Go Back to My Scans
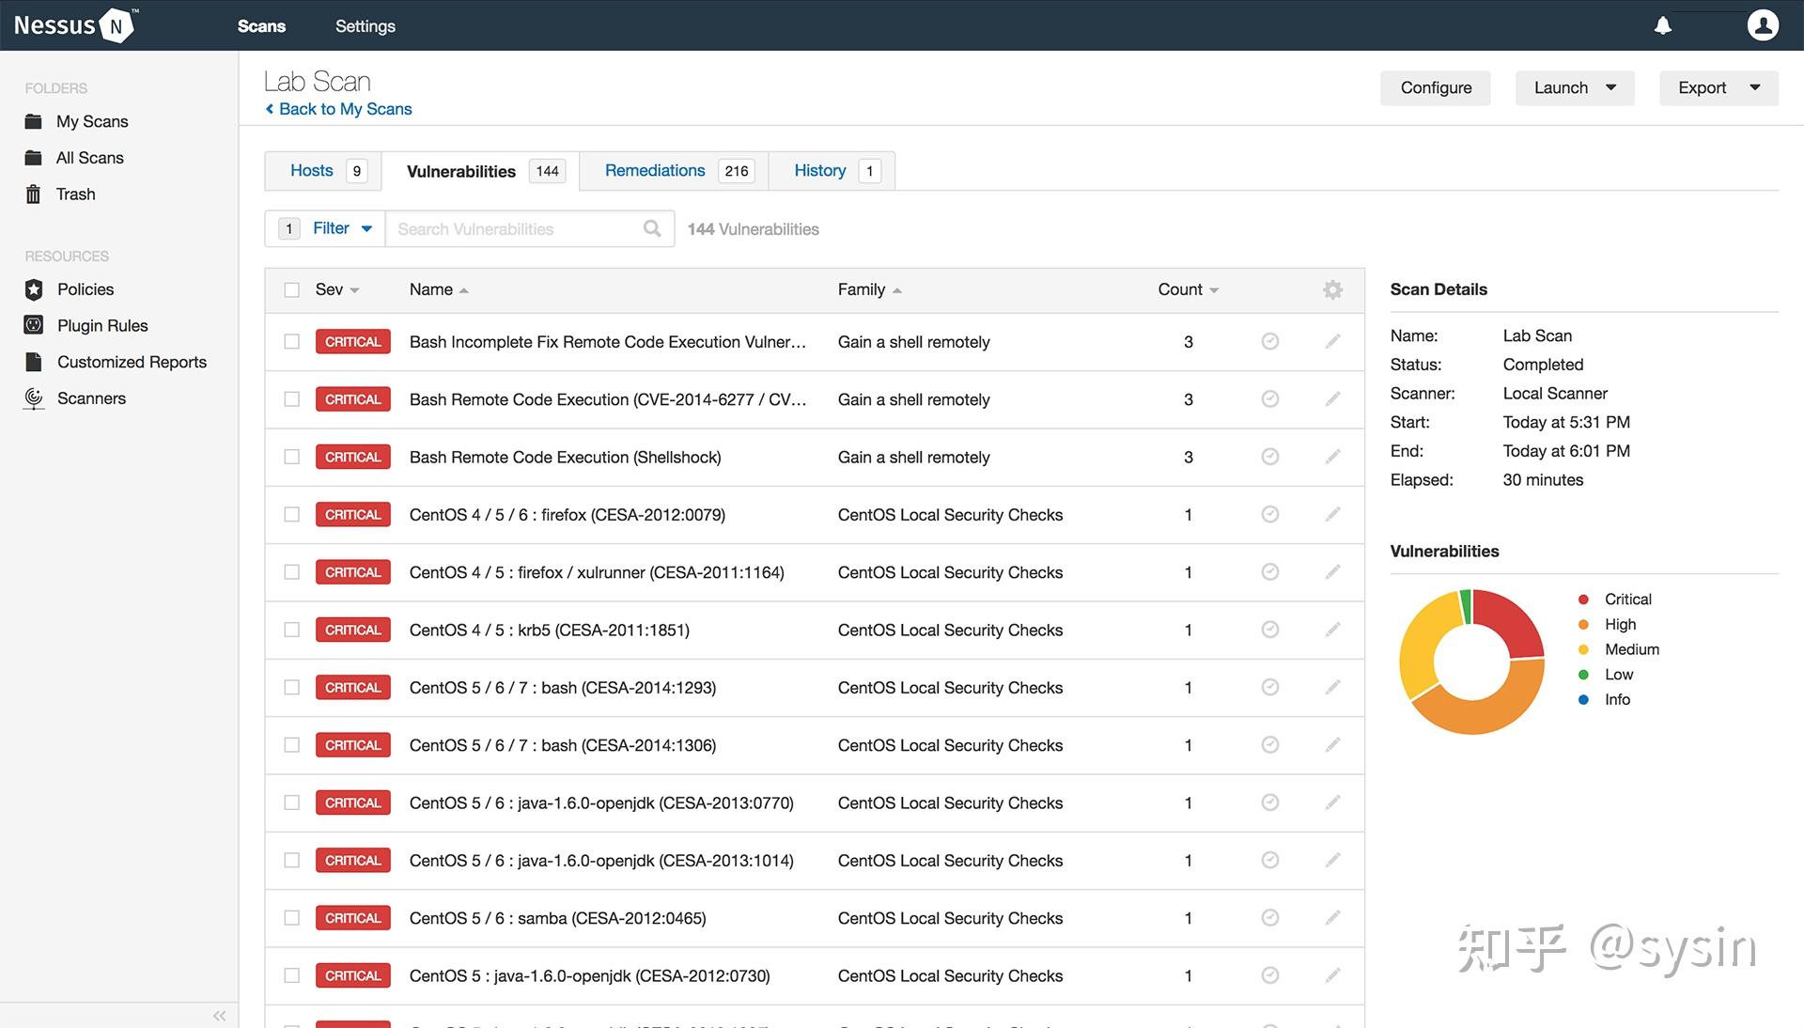The height and width of the screenshot is (1028, 1804). pyautogui.click(x=338, y=109)
